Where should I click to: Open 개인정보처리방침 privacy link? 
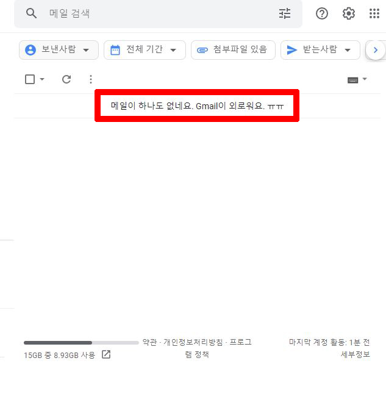(193, 342)
